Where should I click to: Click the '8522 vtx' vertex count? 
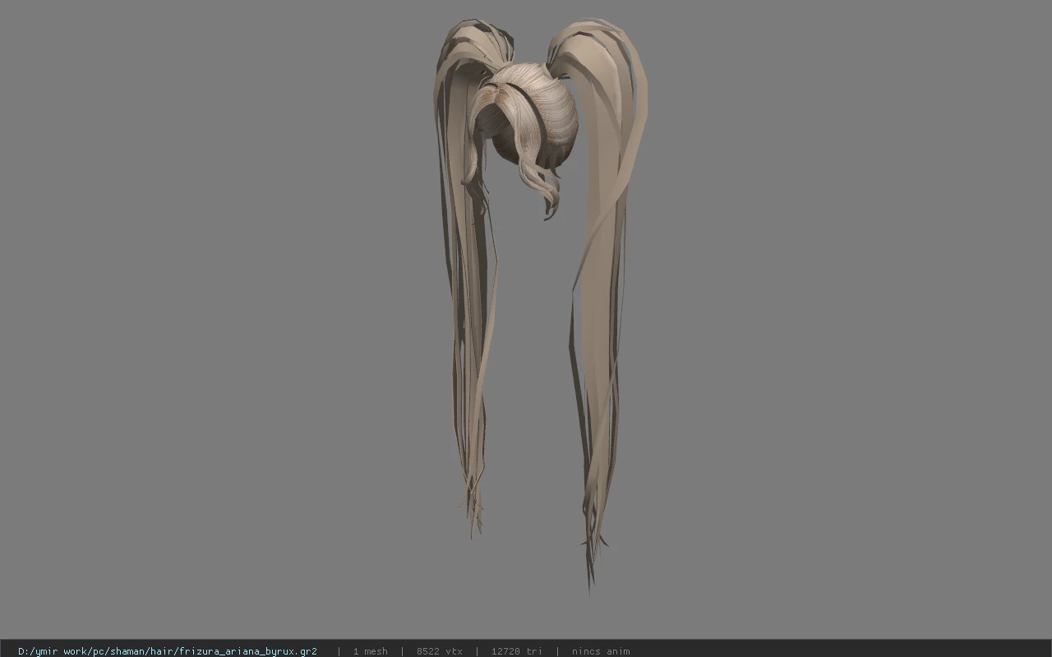click(440, 651)
